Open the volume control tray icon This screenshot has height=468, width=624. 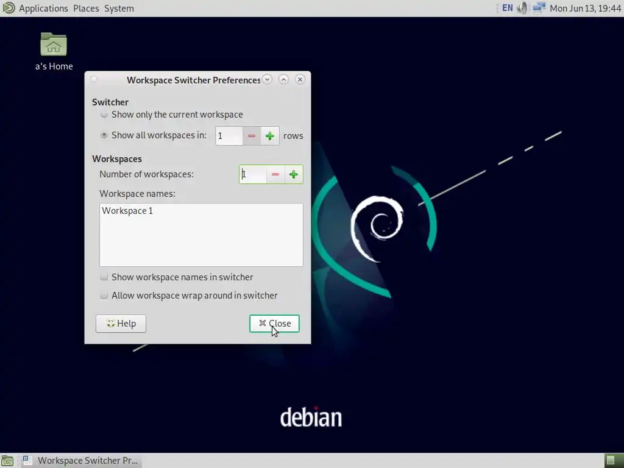522,8
